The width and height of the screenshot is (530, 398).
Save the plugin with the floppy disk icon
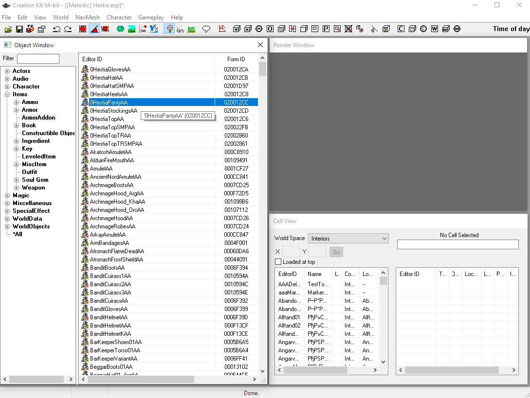pyautogui.click(x=19, y=29)
